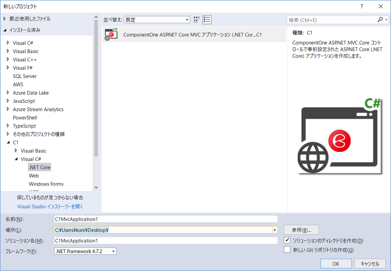Image resolution: width=391 pixels, height=271 pixels.
Task: Open the sort order 既定 dropdown
Action: pyautogui.click(x=157, y=20)
